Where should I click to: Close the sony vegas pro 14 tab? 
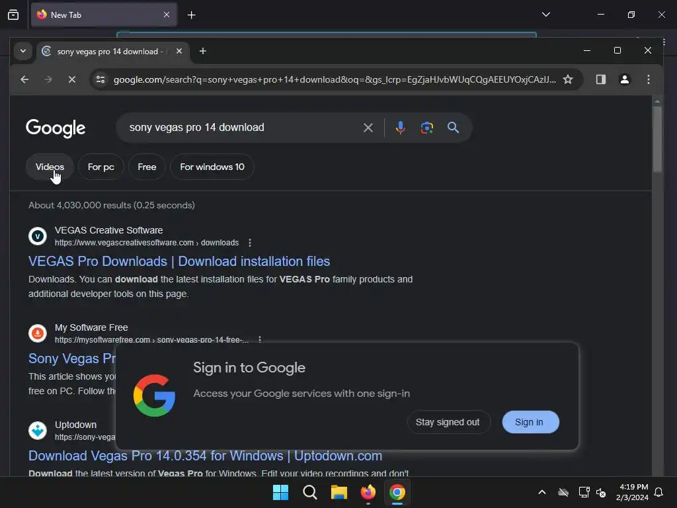[x=179, y=51]
